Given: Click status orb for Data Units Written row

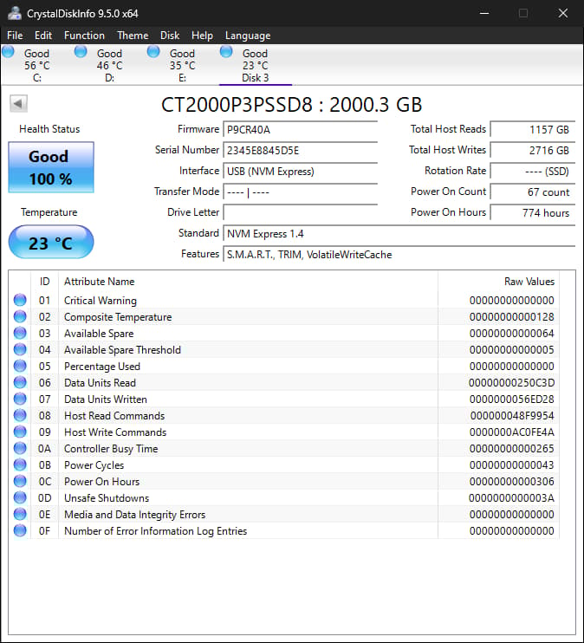Looking at the screenshot, I should coord(20,399).
